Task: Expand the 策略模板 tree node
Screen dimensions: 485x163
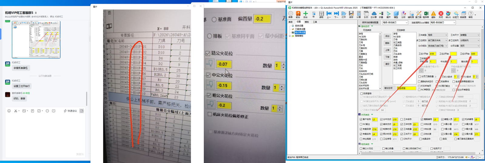Action: tap(289, 36)
